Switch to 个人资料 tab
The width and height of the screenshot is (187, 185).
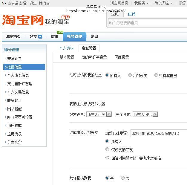66,48
